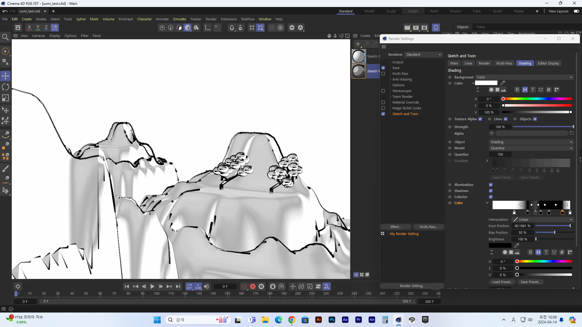Disable the Sketch and Toon effect checkbox
582x327 pixels.
383,114
